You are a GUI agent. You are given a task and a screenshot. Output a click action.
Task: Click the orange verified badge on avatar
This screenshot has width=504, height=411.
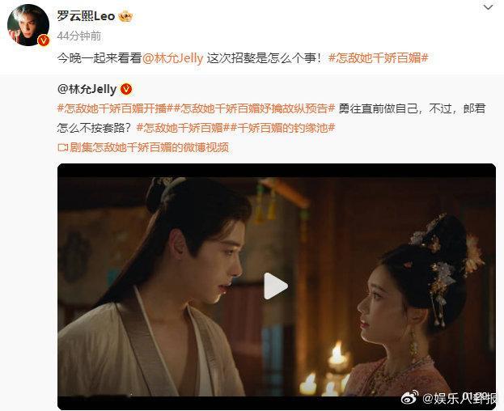coord(44,40)
